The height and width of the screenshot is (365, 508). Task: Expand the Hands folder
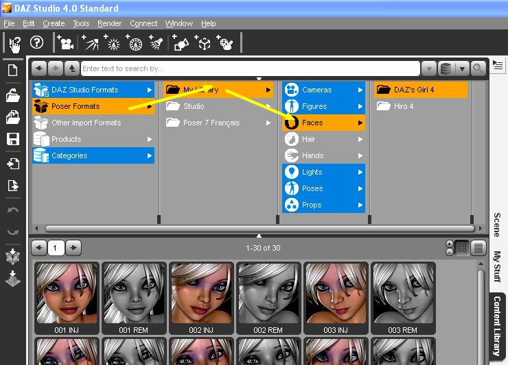(360, 156)
